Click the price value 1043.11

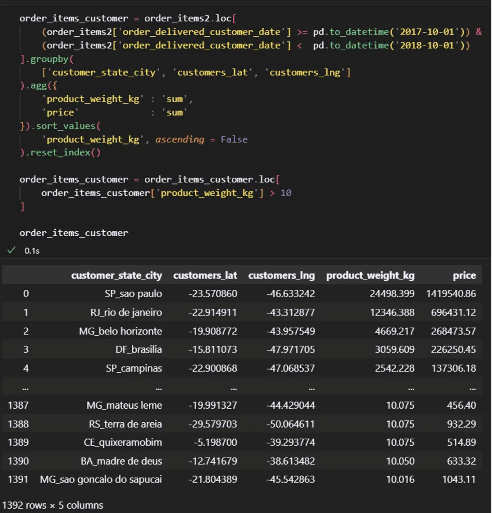(459, 479)
